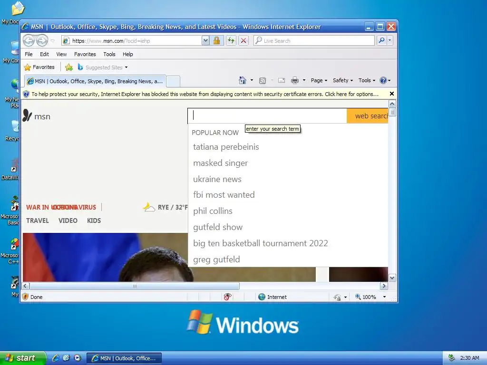Go back with the Back arrow button
The width and height of the screenshot is (487, 365).
click(x=29, y=40)
